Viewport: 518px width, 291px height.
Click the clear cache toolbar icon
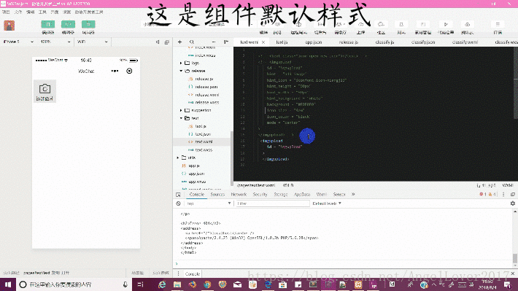(x=340, y=25)
